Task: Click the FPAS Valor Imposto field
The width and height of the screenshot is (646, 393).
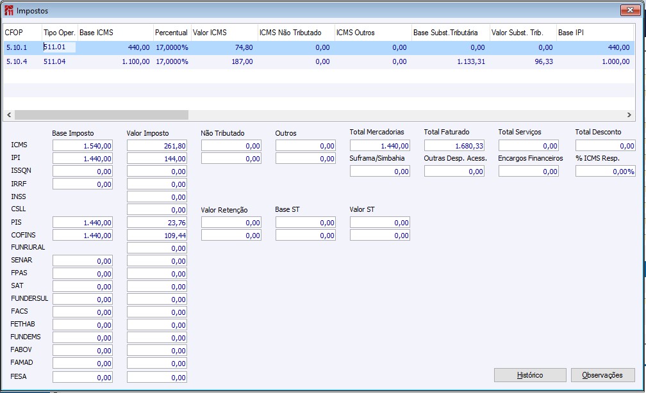Action: [x=157, y=274]
